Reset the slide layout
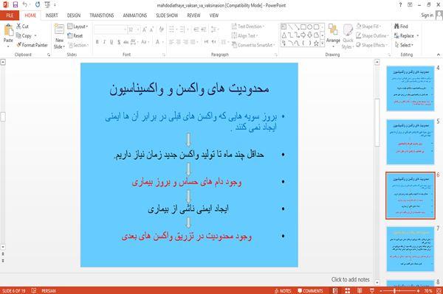 75,36
